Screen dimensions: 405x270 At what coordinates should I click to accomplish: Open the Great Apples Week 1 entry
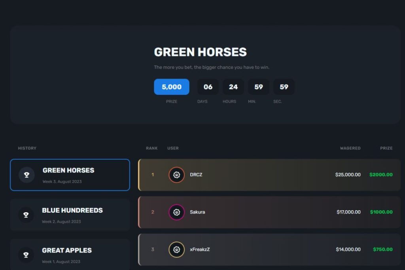tap(70, 254)
